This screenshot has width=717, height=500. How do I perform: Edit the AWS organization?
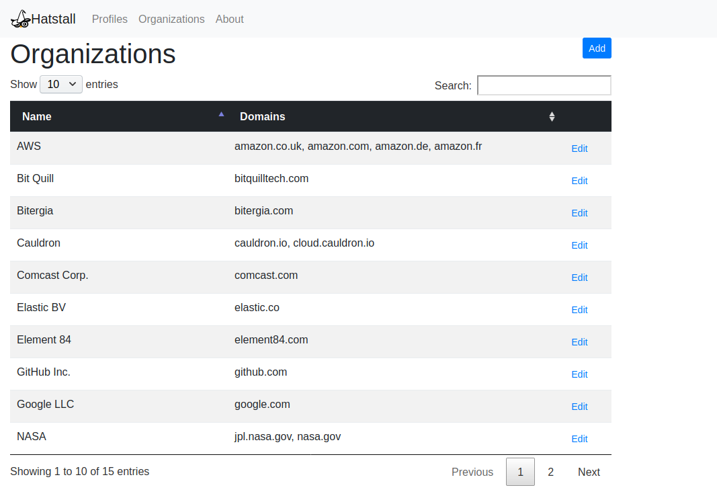click(579, 149)
